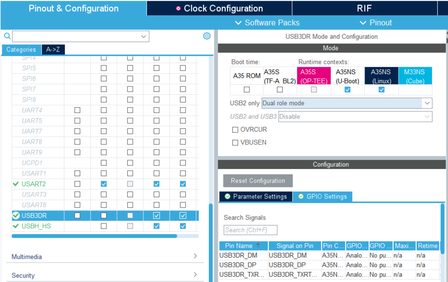Expand the Multimedia category
The image size is (448, 282).
tap(104, 257)
